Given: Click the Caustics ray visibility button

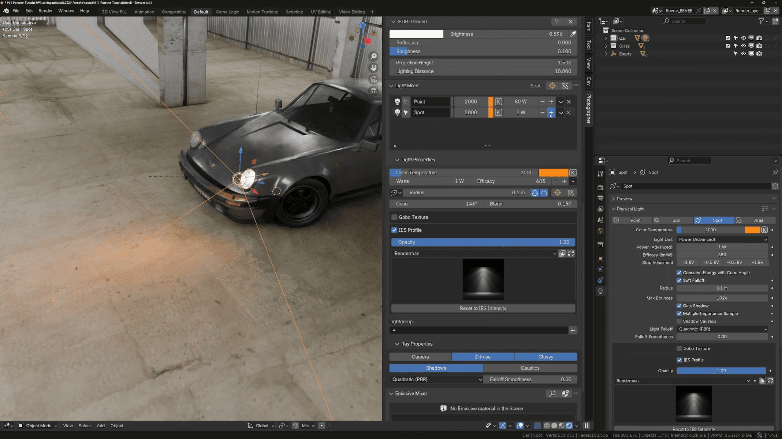Looking at the screenshot, I should 530,368.
